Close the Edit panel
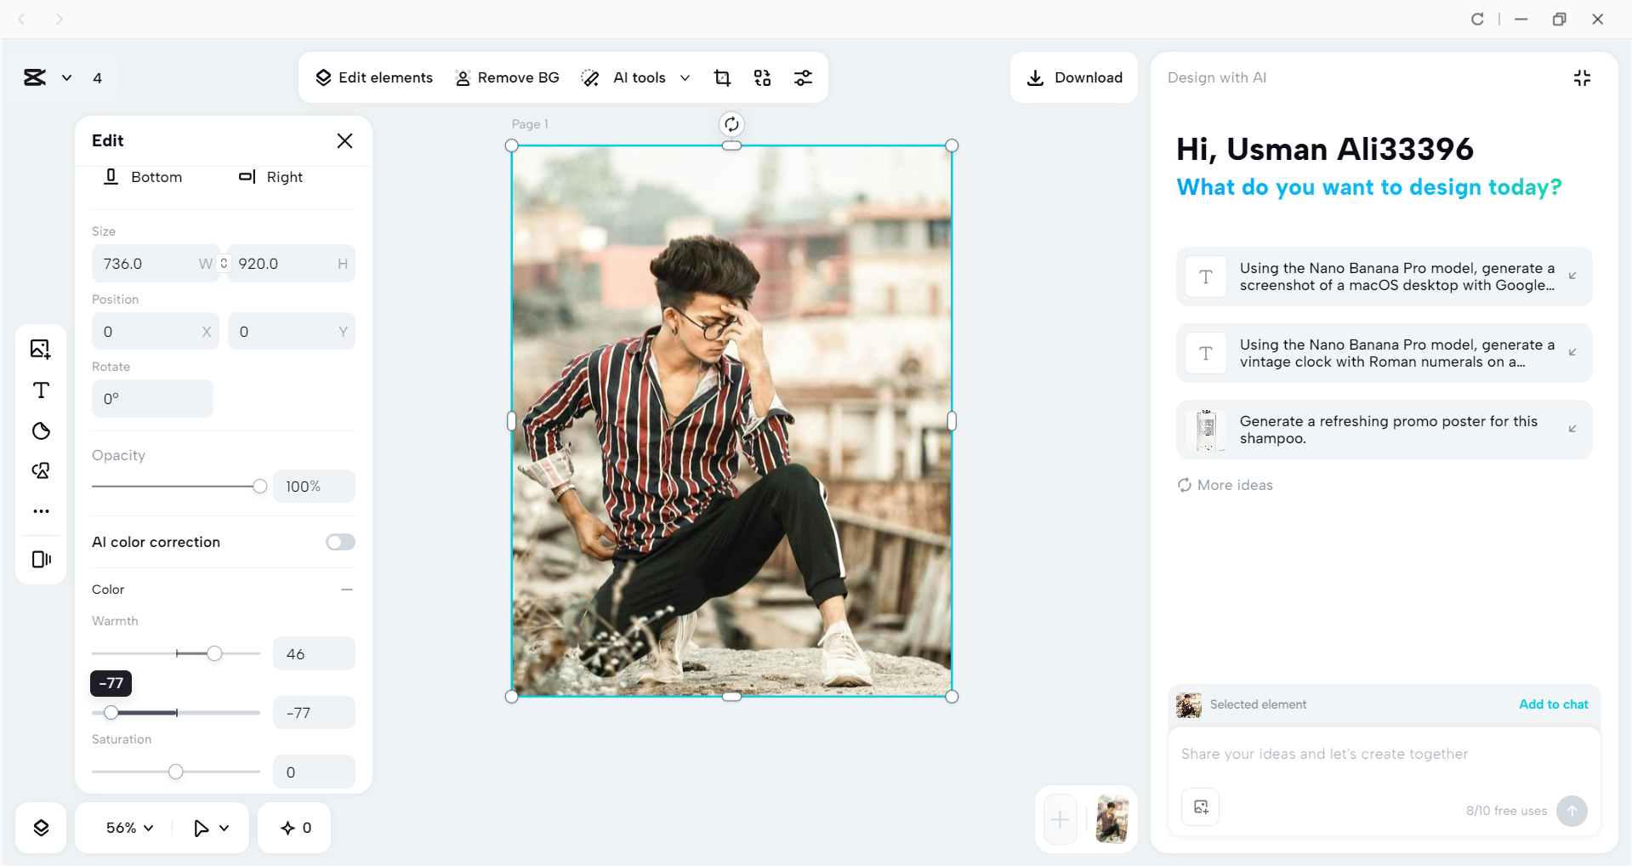This screenshot has width=1632, height=866. (x=344, y=140)
